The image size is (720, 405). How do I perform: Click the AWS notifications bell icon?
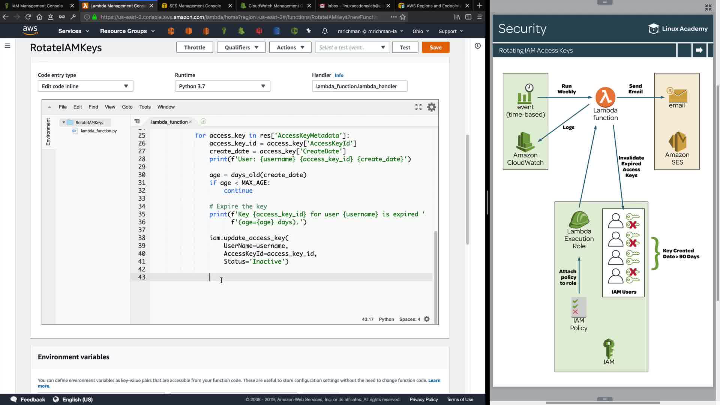click(325, 31)
